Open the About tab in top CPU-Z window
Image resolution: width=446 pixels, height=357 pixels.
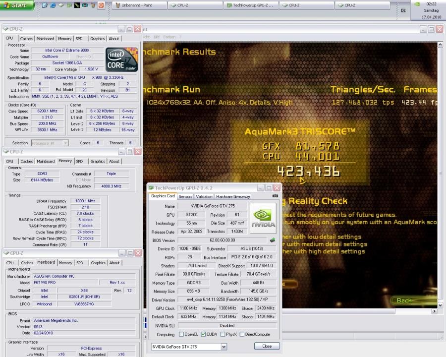(x=114, y=39)
